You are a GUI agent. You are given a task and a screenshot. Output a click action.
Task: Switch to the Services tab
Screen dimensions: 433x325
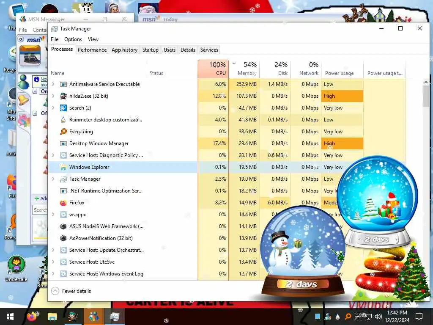209,50
